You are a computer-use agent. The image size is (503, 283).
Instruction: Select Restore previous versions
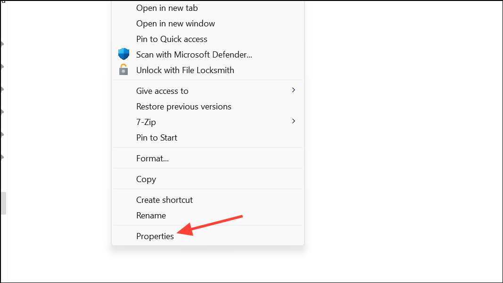pyautogui.click(x=183, y=107)
